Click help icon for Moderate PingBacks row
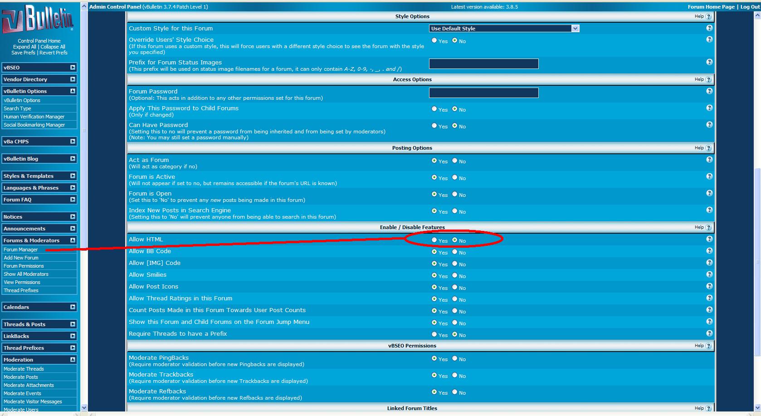This screenshot has height=416, width=761. (x=709, y=357)
